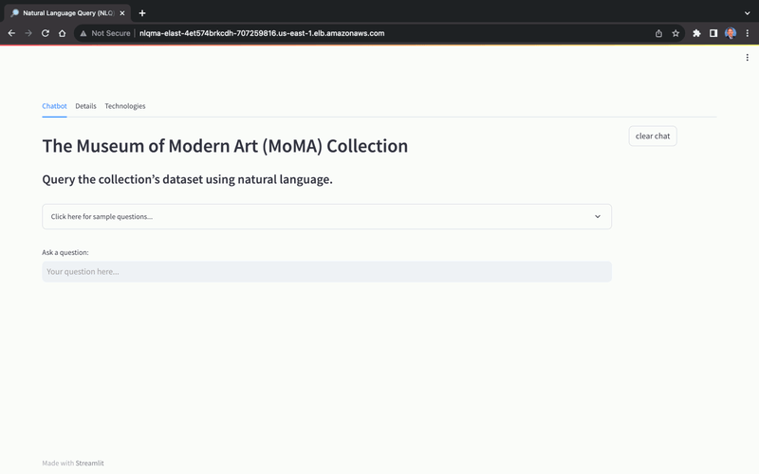Open the user profile avatar

pos(731,33)
